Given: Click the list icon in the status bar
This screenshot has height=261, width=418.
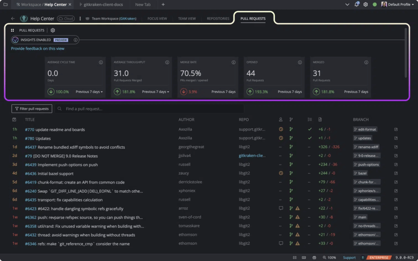Looking at the screenshot, I should pos(295,258).
